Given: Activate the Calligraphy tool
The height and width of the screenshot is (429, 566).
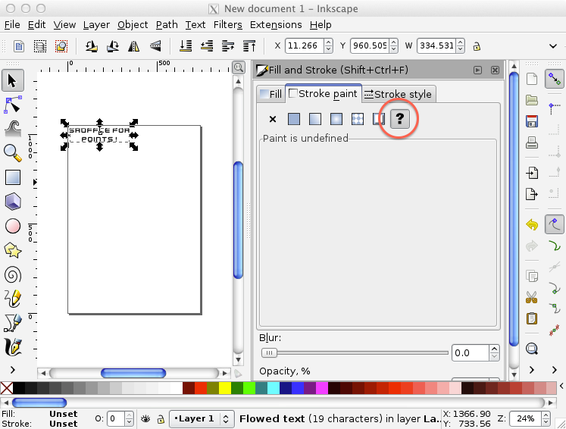Looking at the screenshot, I should 12,348.
